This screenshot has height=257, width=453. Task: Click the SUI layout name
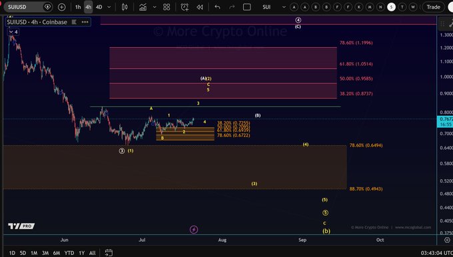click(x=266, y=7)
